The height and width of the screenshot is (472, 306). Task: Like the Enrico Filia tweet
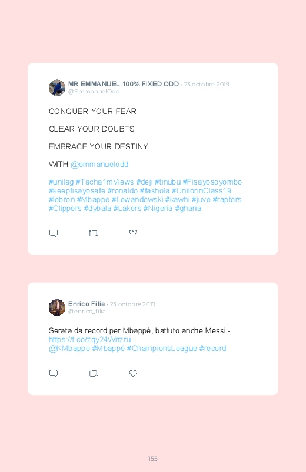click(133, 373)
